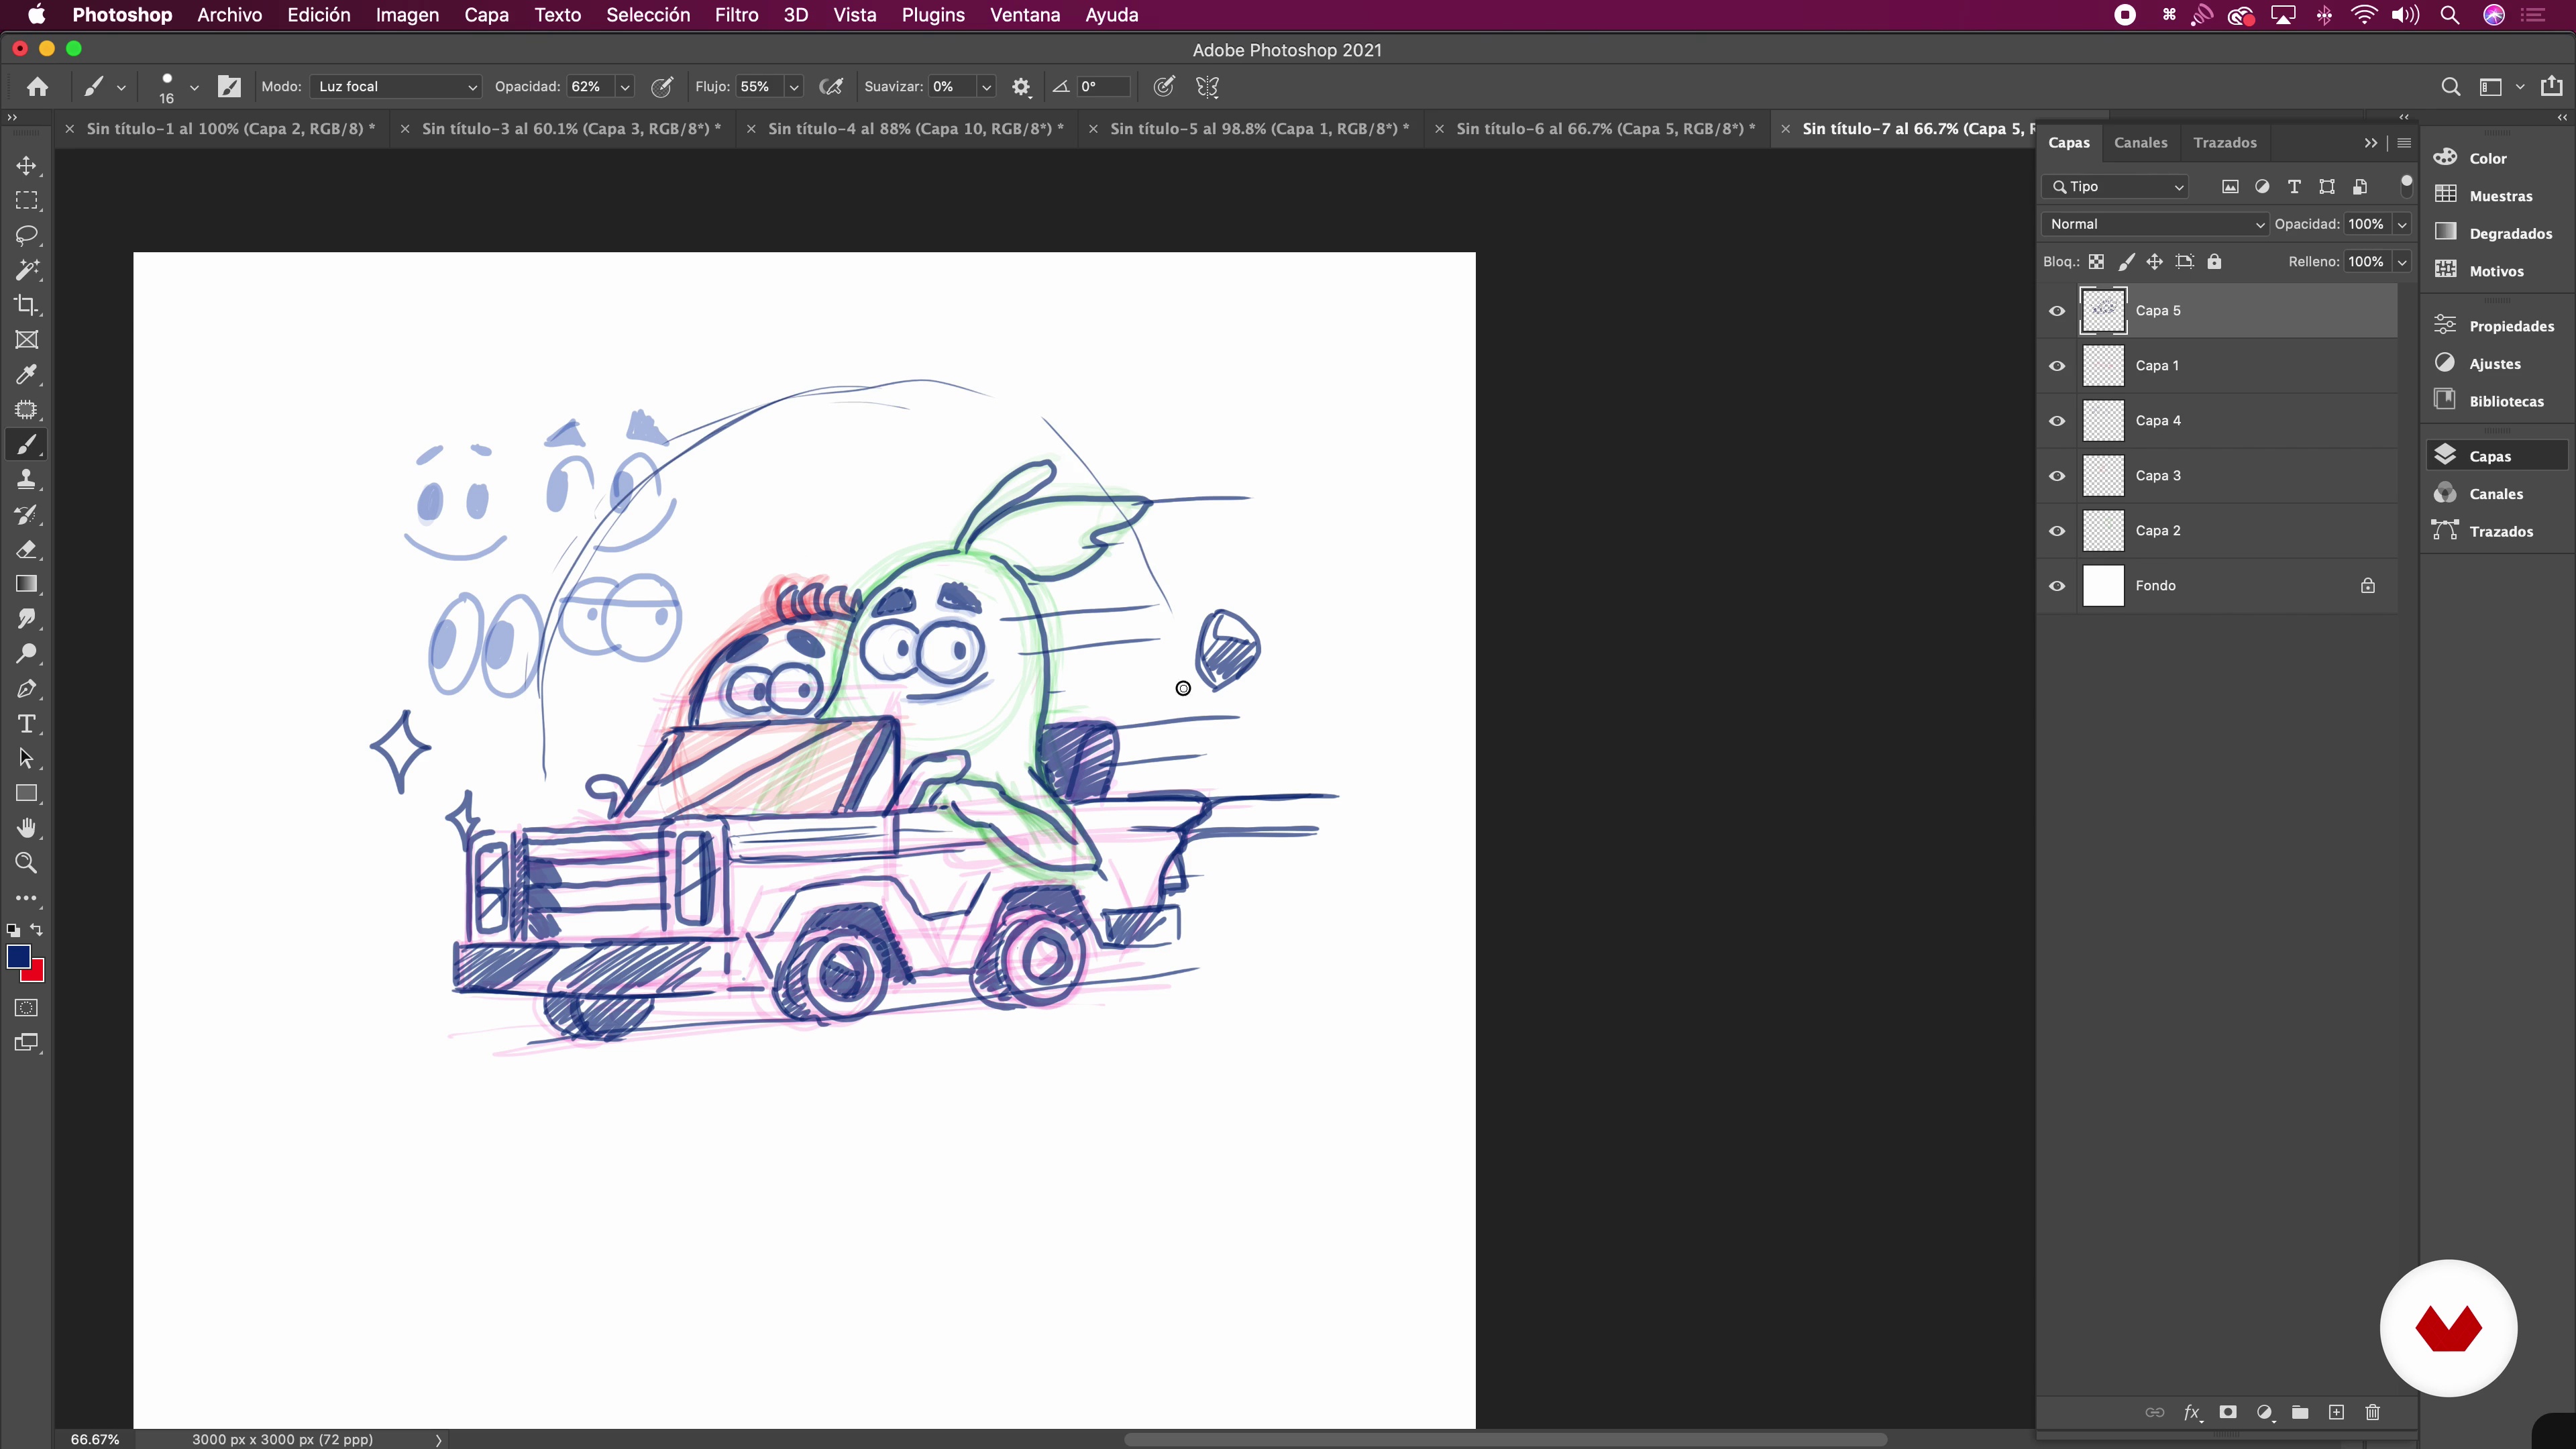Expand the Flujo value dropdown
This screenshot has height=1449, width=2576.
tap(794, 87)
